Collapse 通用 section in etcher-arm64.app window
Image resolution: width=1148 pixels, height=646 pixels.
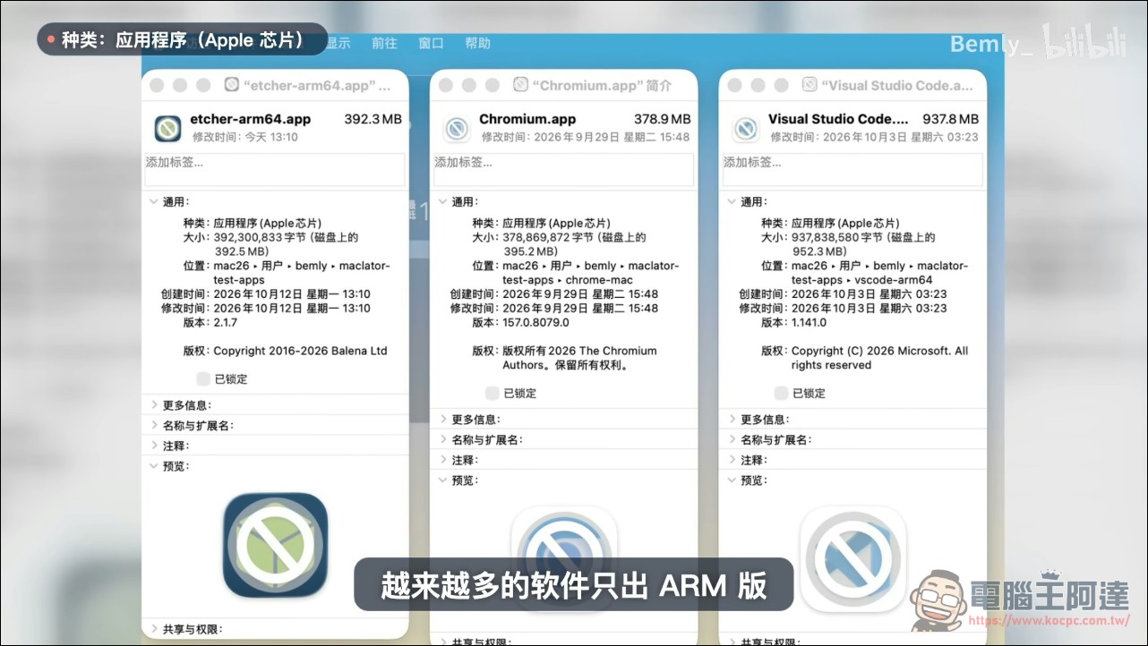153,201
